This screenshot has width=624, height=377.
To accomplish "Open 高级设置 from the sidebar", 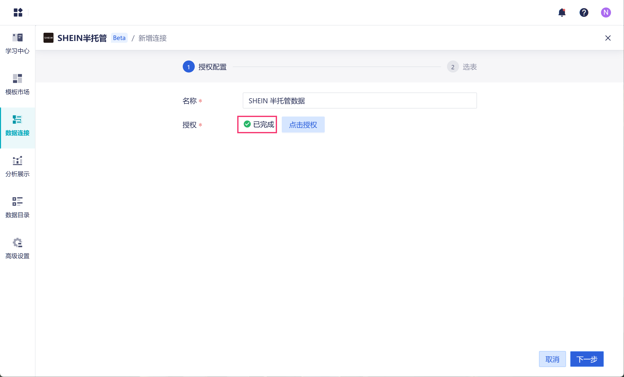I will (17, 249).
